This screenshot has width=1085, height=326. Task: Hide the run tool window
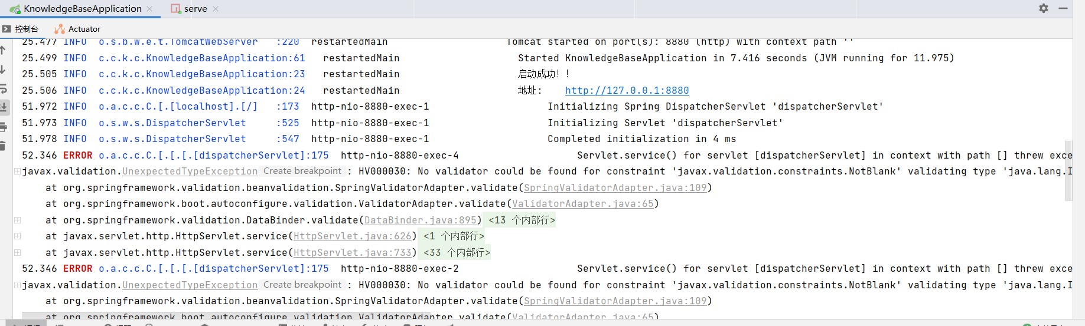click(x=1063, y=8)
